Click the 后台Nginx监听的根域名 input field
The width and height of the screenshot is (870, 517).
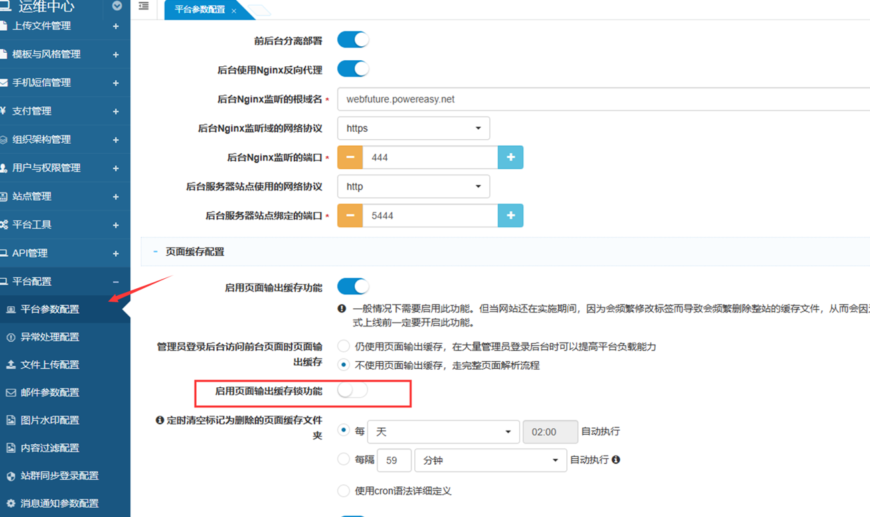(604, 99)
